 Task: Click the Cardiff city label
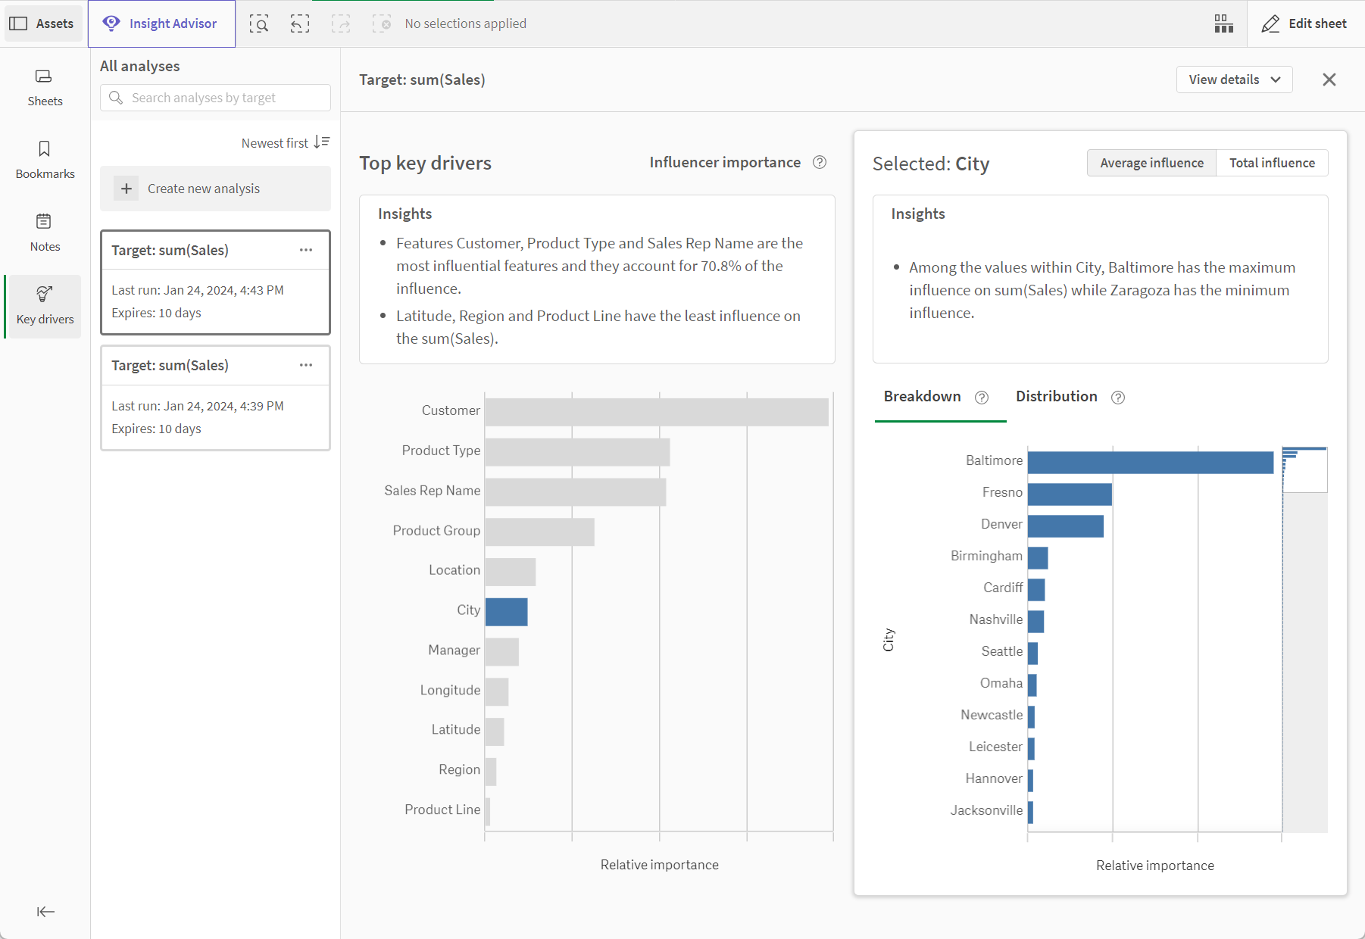tap(1003, 588)
